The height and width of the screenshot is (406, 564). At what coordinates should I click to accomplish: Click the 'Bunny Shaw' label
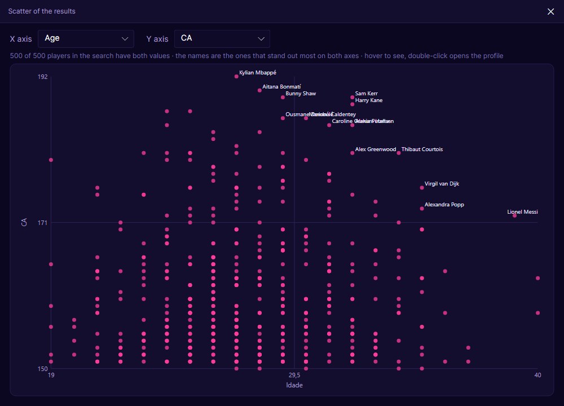(301, 94)
